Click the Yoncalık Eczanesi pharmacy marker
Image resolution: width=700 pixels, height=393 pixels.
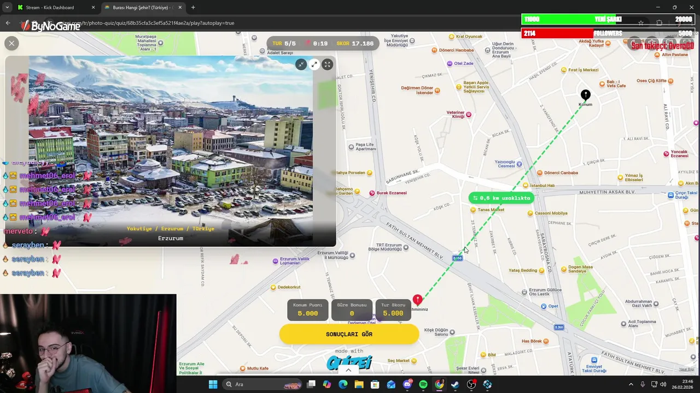point(666,154)
